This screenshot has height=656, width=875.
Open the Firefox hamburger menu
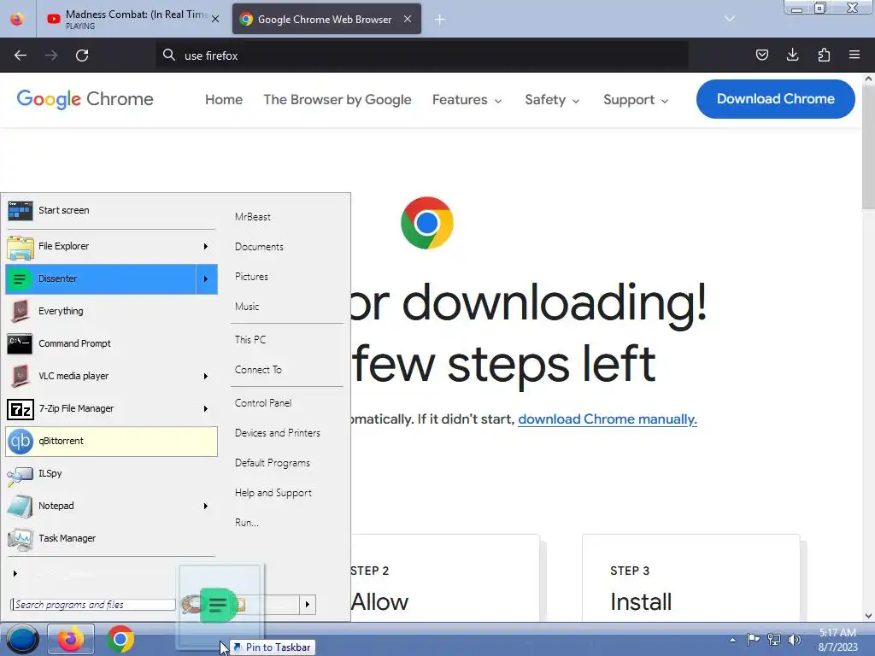854,55
